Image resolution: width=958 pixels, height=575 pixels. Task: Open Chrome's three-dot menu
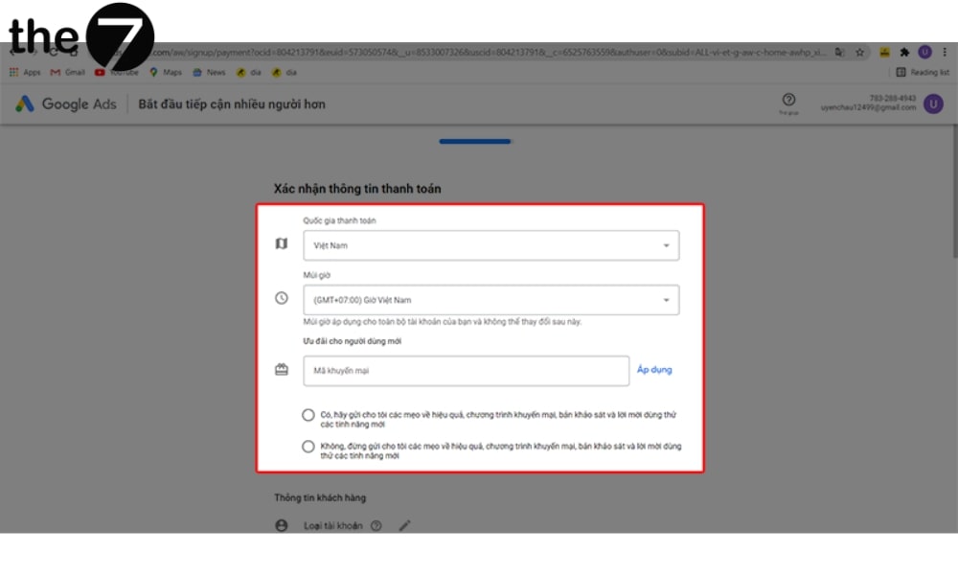pyautogui.click(x=945, y=52)
